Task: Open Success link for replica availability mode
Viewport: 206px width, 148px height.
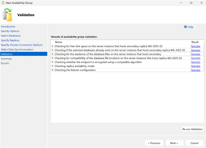Action: coord(196,66)
